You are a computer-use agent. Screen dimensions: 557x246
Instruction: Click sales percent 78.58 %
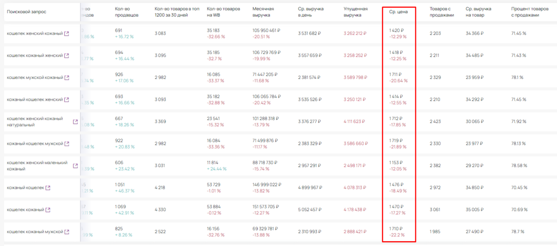point(519,166)
